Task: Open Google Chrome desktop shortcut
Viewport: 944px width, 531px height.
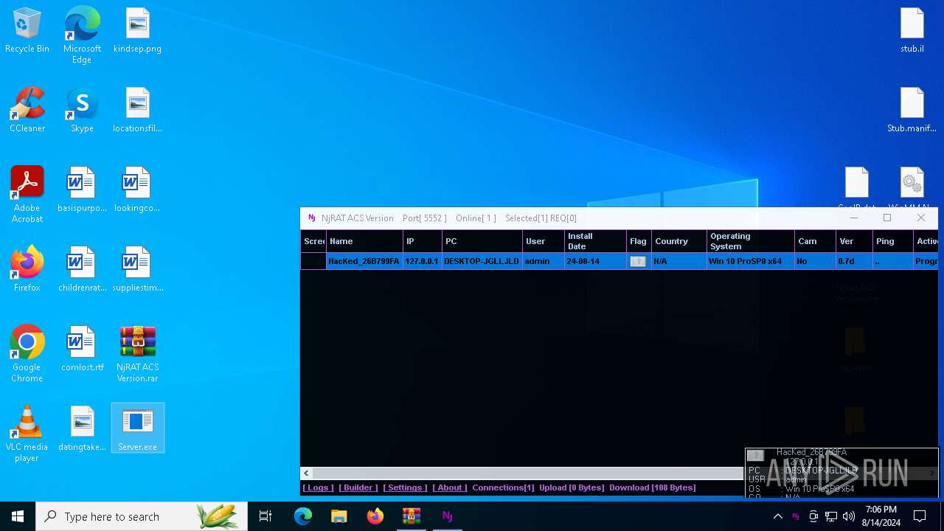Action: coord(27,354)
